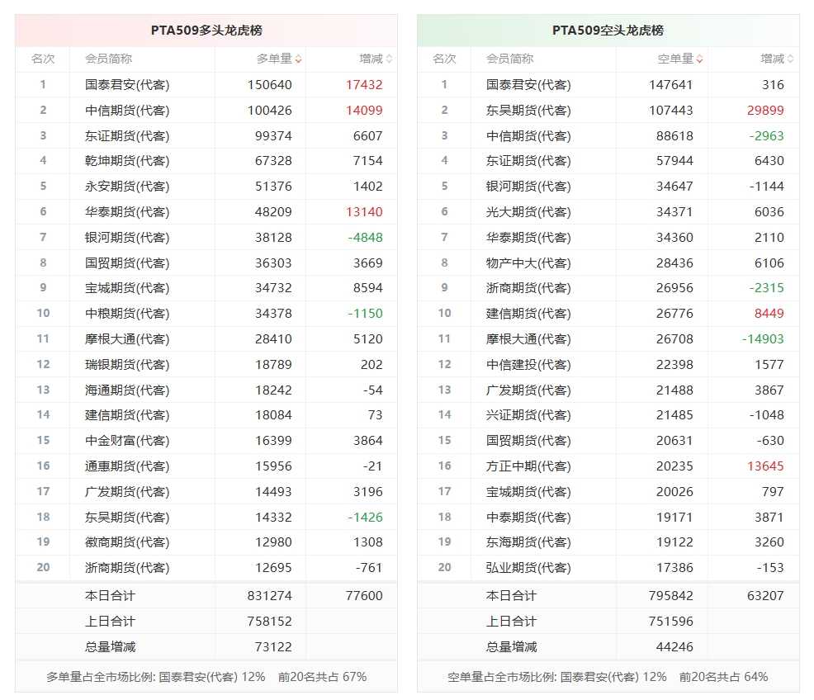Click red change value 14099
Viewport: 814px width, 700px height.
(364, 110)
